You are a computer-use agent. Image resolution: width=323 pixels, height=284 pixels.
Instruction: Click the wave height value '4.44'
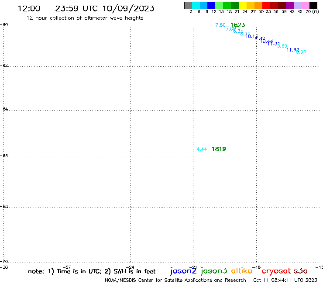coord(202,149)
